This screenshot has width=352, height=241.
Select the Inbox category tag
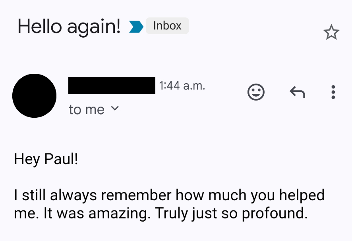tap(167, 25)
